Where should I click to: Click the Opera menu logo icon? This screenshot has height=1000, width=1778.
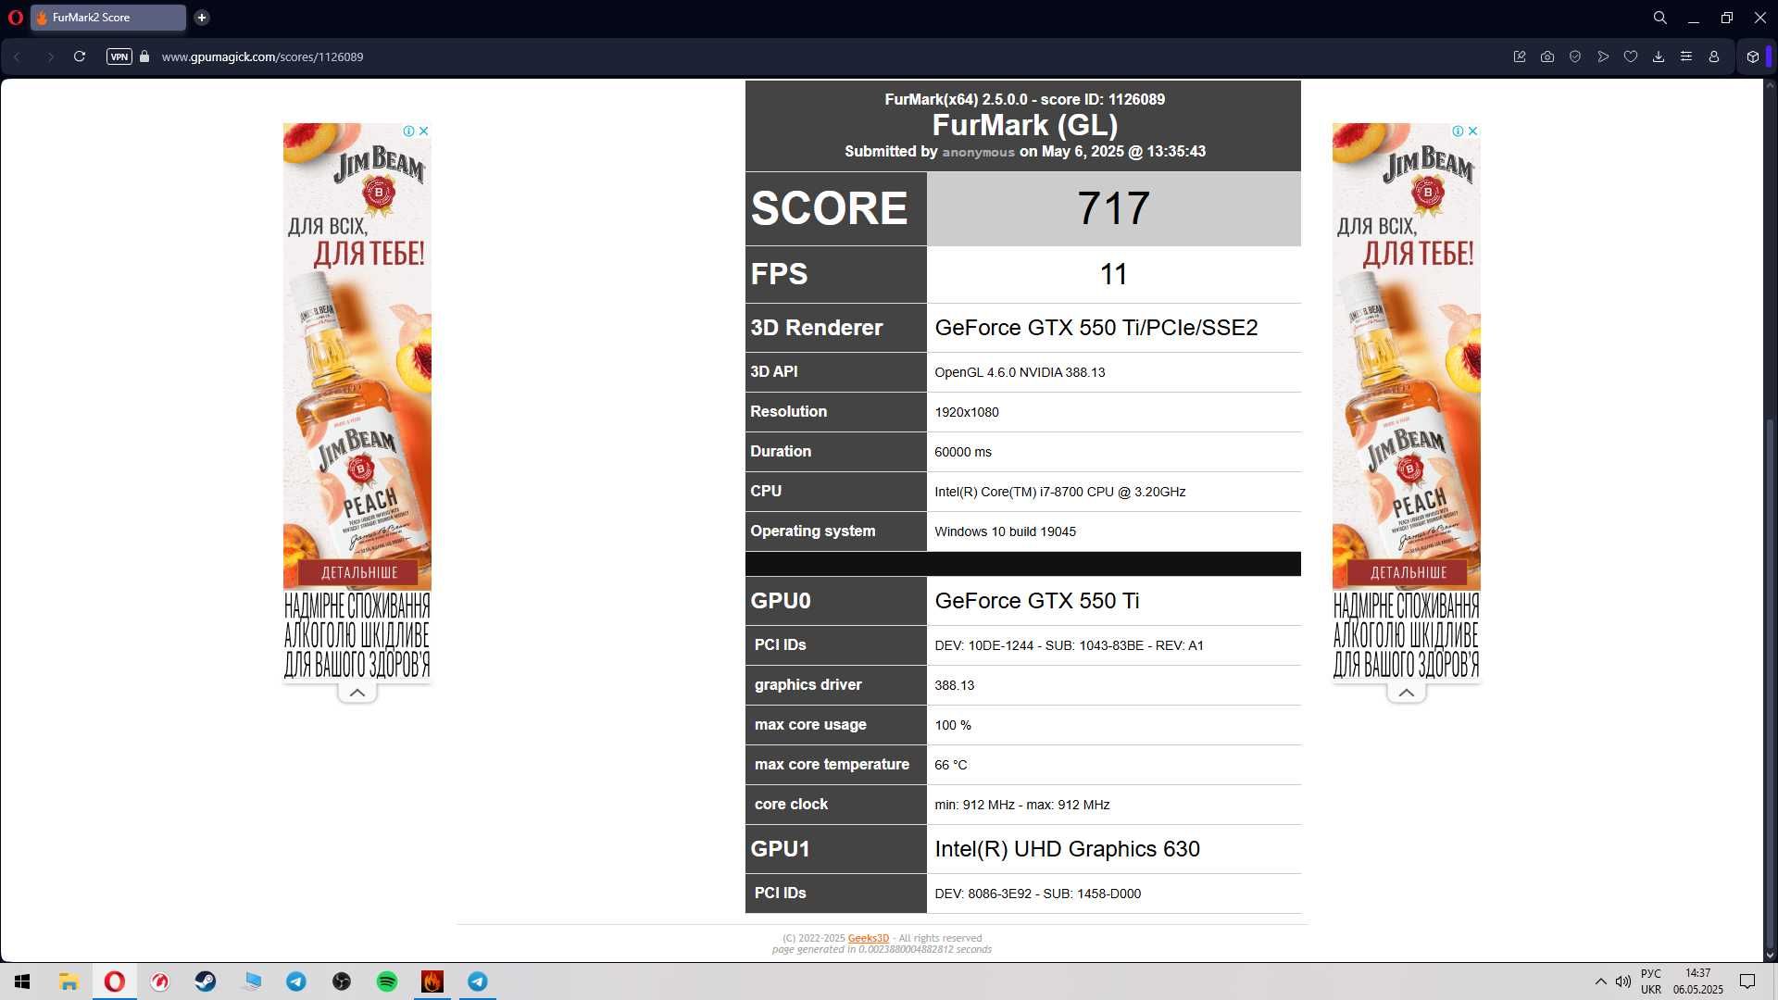[x=15, y=17]
